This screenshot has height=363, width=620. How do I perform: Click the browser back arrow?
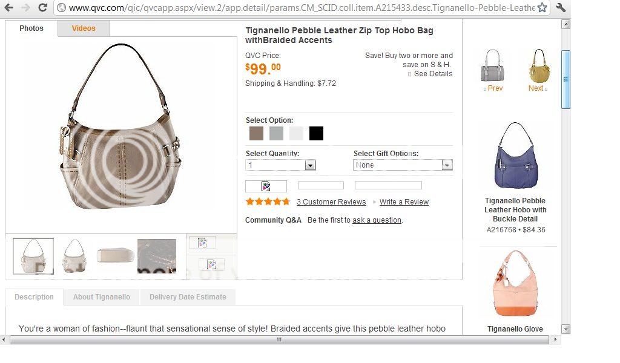(x=9, y=8)
